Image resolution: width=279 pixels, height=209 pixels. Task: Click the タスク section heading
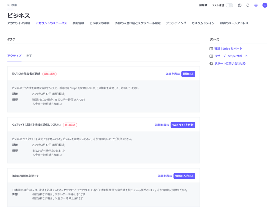(11, 39)
